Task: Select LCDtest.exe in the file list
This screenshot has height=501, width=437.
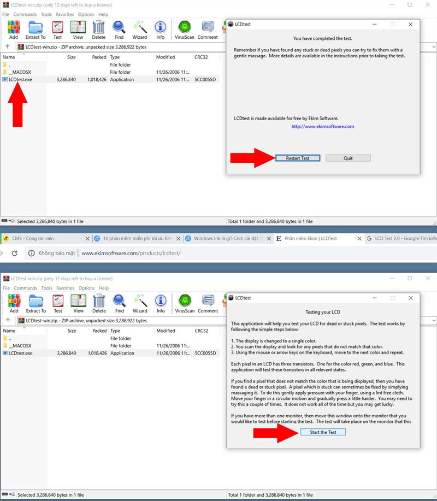Action: click(23, 80)
